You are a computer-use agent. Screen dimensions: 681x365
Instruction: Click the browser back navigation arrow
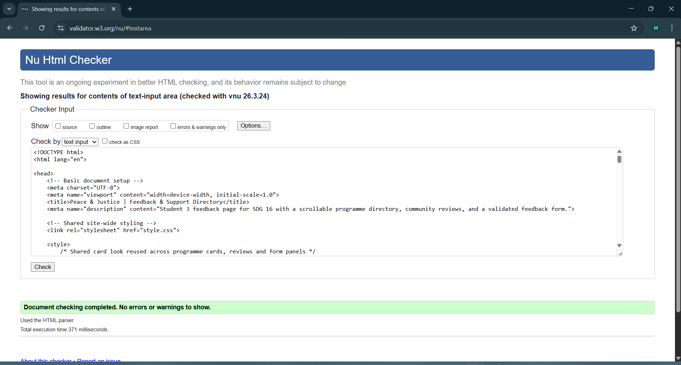point(10,28)
